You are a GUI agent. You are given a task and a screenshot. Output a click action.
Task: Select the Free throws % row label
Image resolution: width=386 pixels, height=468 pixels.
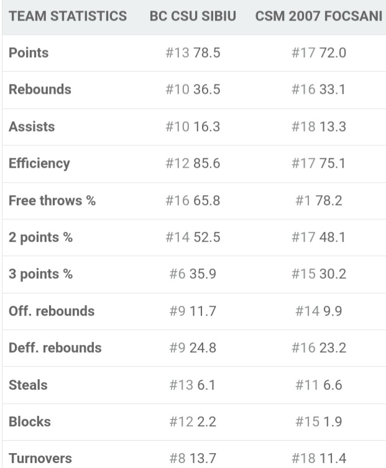point(52,200)
